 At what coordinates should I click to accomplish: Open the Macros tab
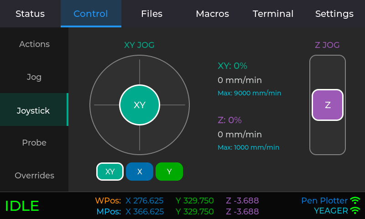click(x=212, y=14)
